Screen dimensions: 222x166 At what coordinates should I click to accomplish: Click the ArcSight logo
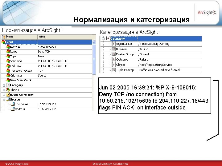click(x=207, y=13)
